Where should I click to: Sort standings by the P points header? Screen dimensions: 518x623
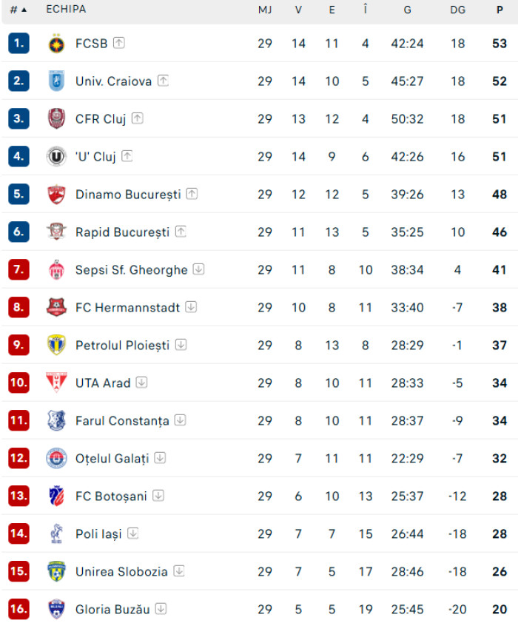(500, 10)
